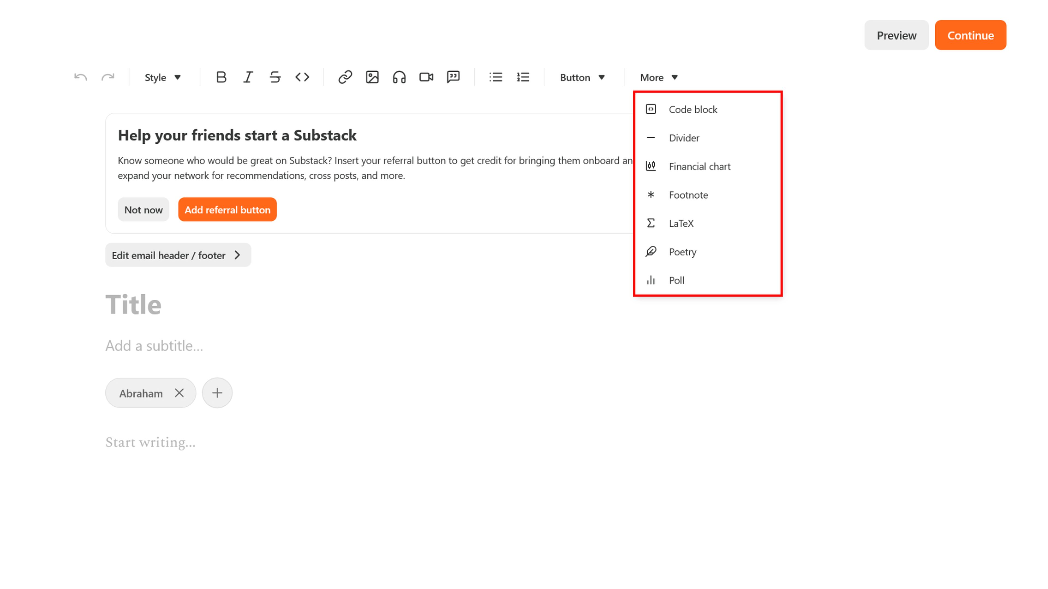Toggle bold formatting
Image resolution: width=1048 pixels, height=589 pixels.
coord(221,77)
